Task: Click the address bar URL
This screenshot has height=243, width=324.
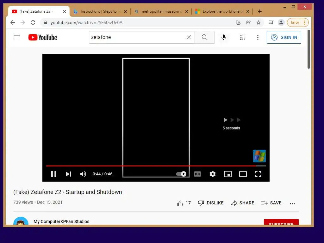Action: (x=86, y=22)
